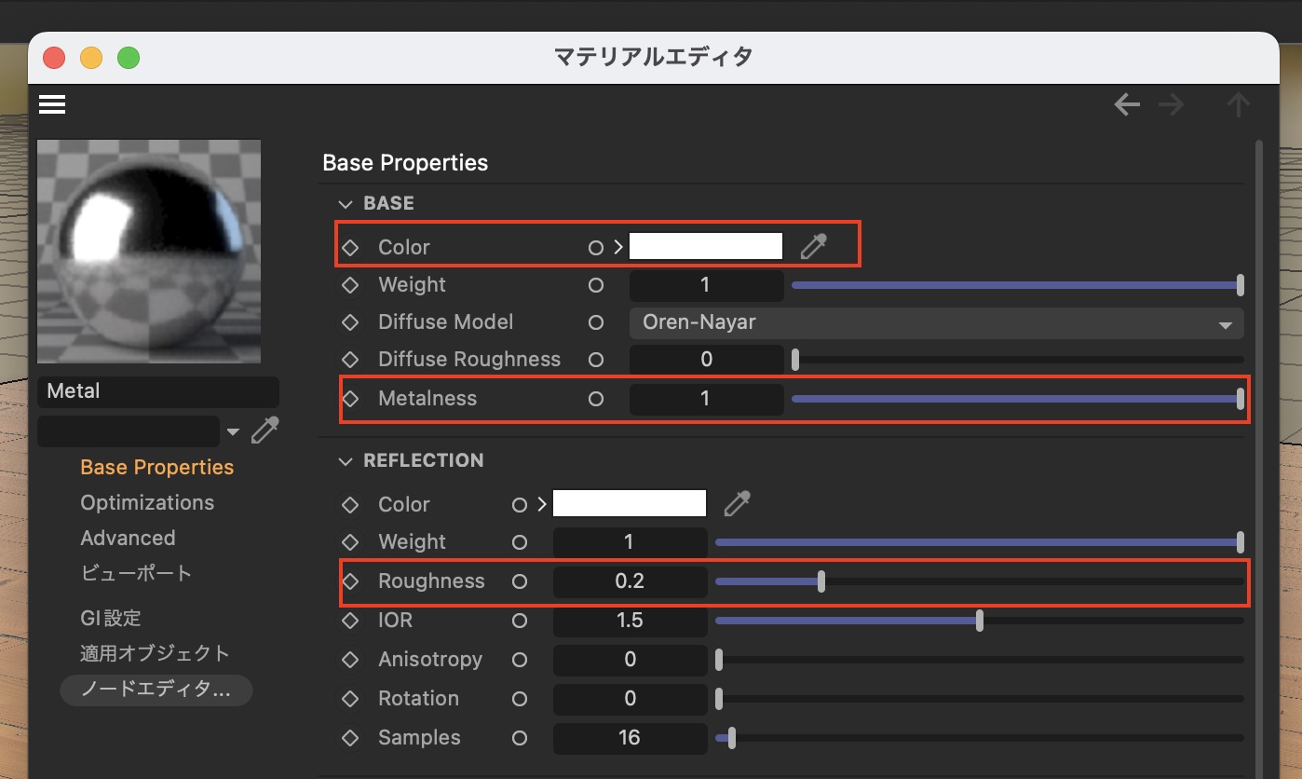The image size is (1302, 779).
Task: Pick Reflection color with eyedropper icon
Action: tap(737, 503)
